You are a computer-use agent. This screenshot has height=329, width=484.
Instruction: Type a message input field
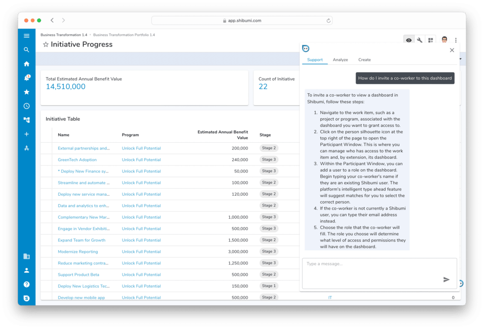[380, 273]
